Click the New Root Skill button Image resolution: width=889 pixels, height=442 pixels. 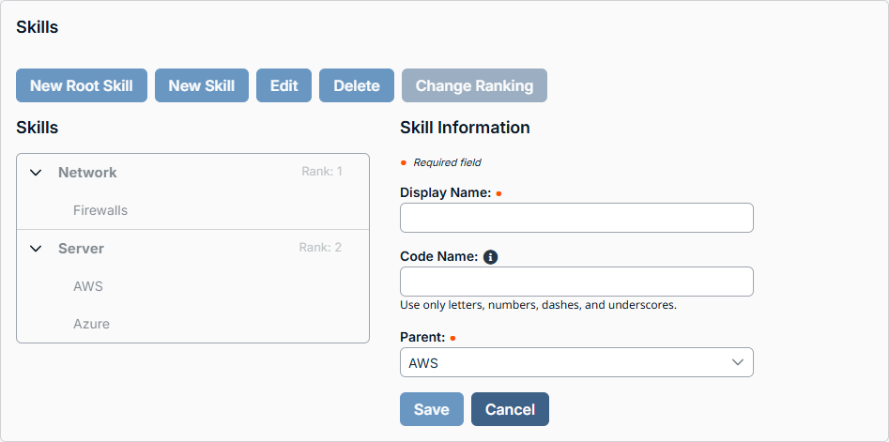82,85
